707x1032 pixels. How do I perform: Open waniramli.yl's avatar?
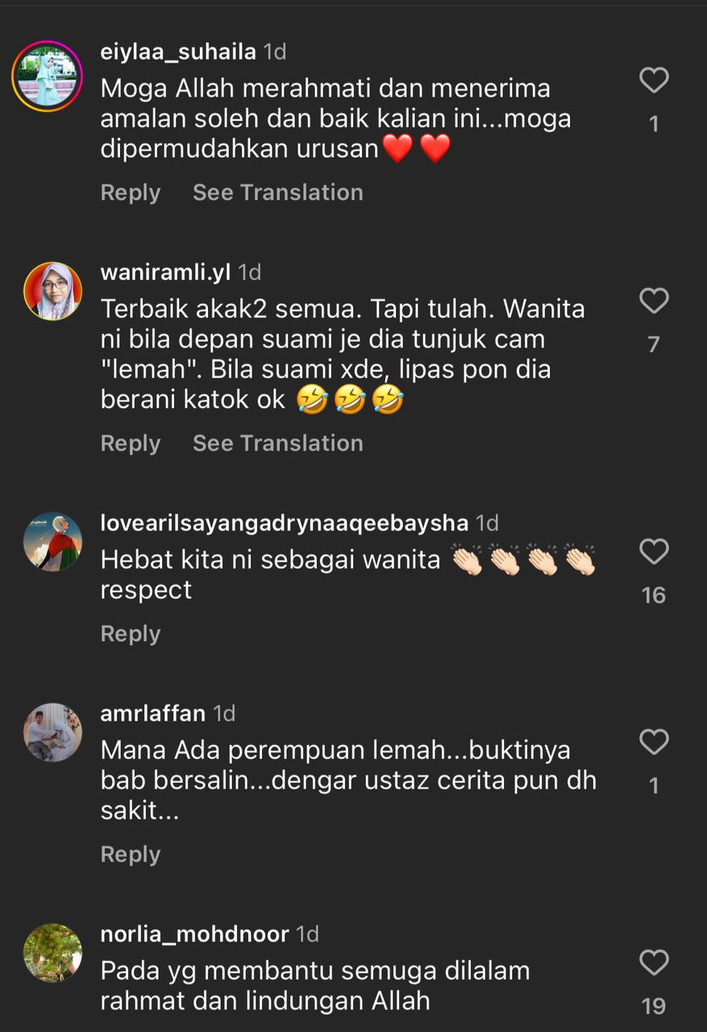(52, 291)
